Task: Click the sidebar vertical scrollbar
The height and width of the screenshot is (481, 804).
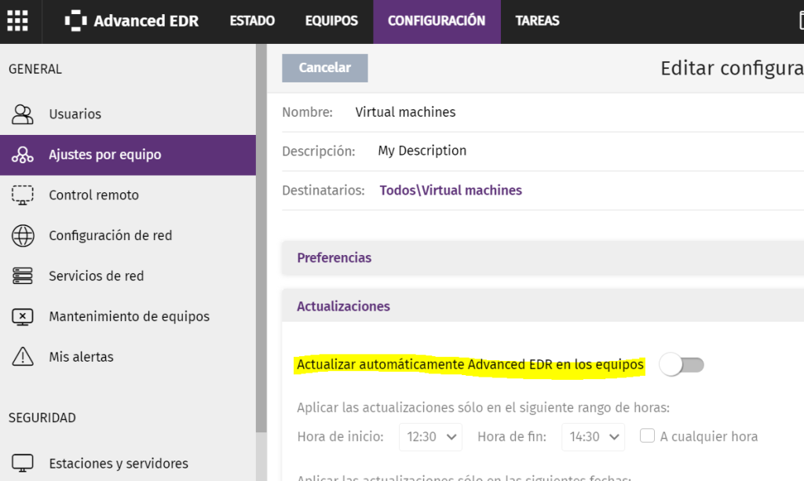Action: tap(261, 239)
